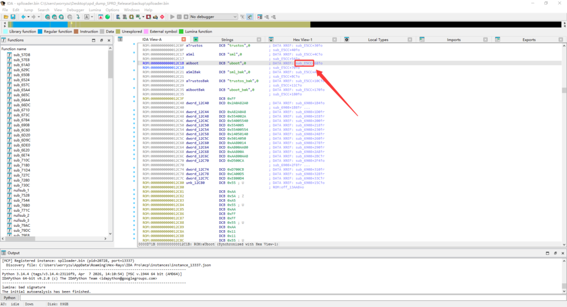The width and height of the screenshot is (567, 307).
Task: Close the Strings tab
Action: [x=259, y=39]
